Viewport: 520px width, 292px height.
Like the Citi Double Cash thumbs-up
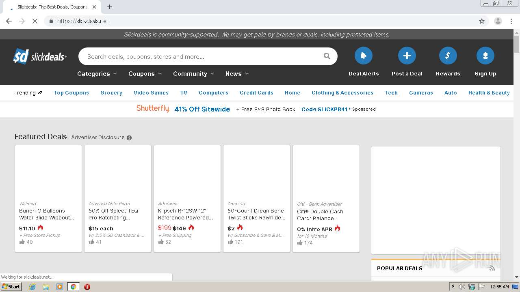tap(300, 243)
